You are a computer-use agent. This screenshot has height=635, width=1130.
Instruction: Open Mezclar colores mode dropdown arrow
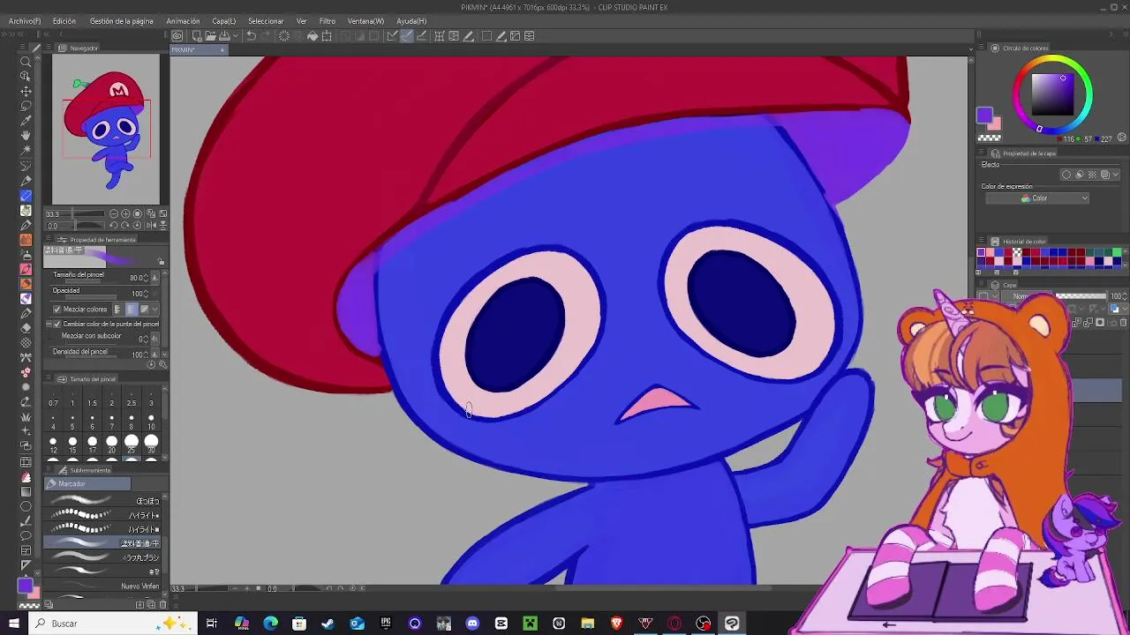coord(155,310)
